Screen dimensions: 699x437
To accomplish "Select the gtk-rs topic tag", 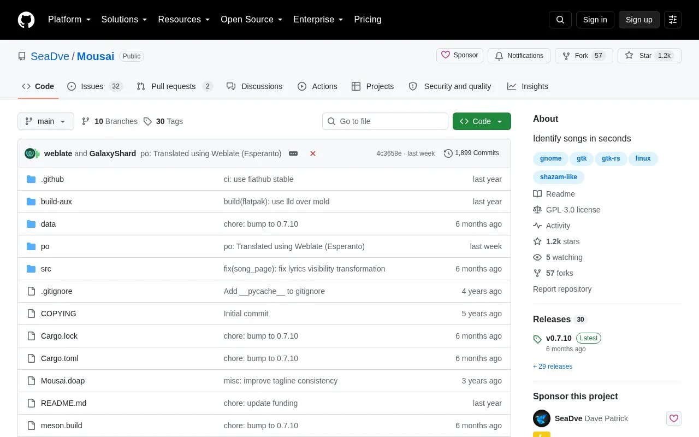I will 611,158.
